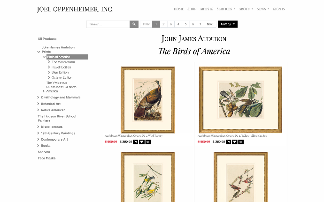Add Yellow-billed Cuckoo print to cart
This screenshot has height=202, width=324.
[228, 142]
